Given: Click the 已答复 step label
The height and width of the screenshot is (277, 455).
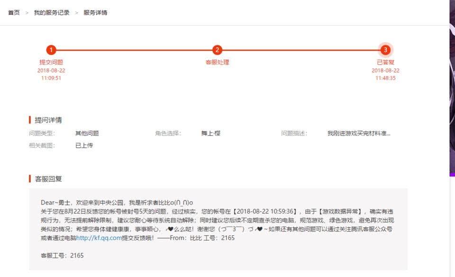Looking at the screenshot, I should [x=385, y=62].
